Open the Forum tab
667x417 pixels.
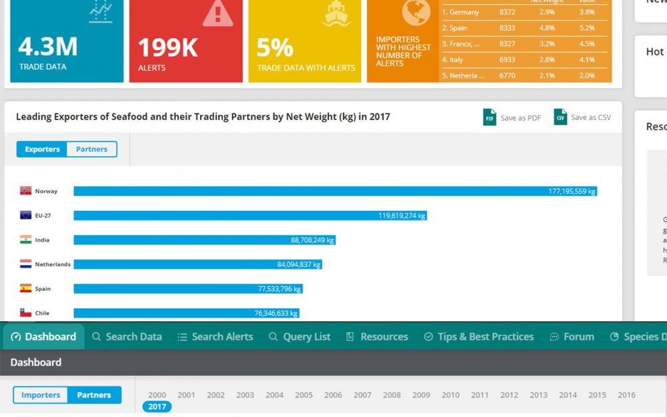click(572, 337)
